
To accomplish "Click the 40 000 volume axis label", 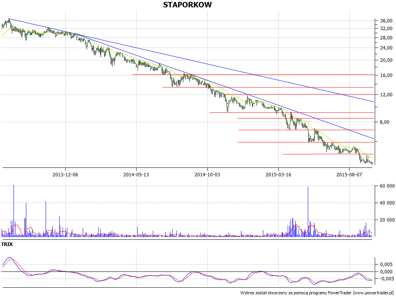I will 387,203.
